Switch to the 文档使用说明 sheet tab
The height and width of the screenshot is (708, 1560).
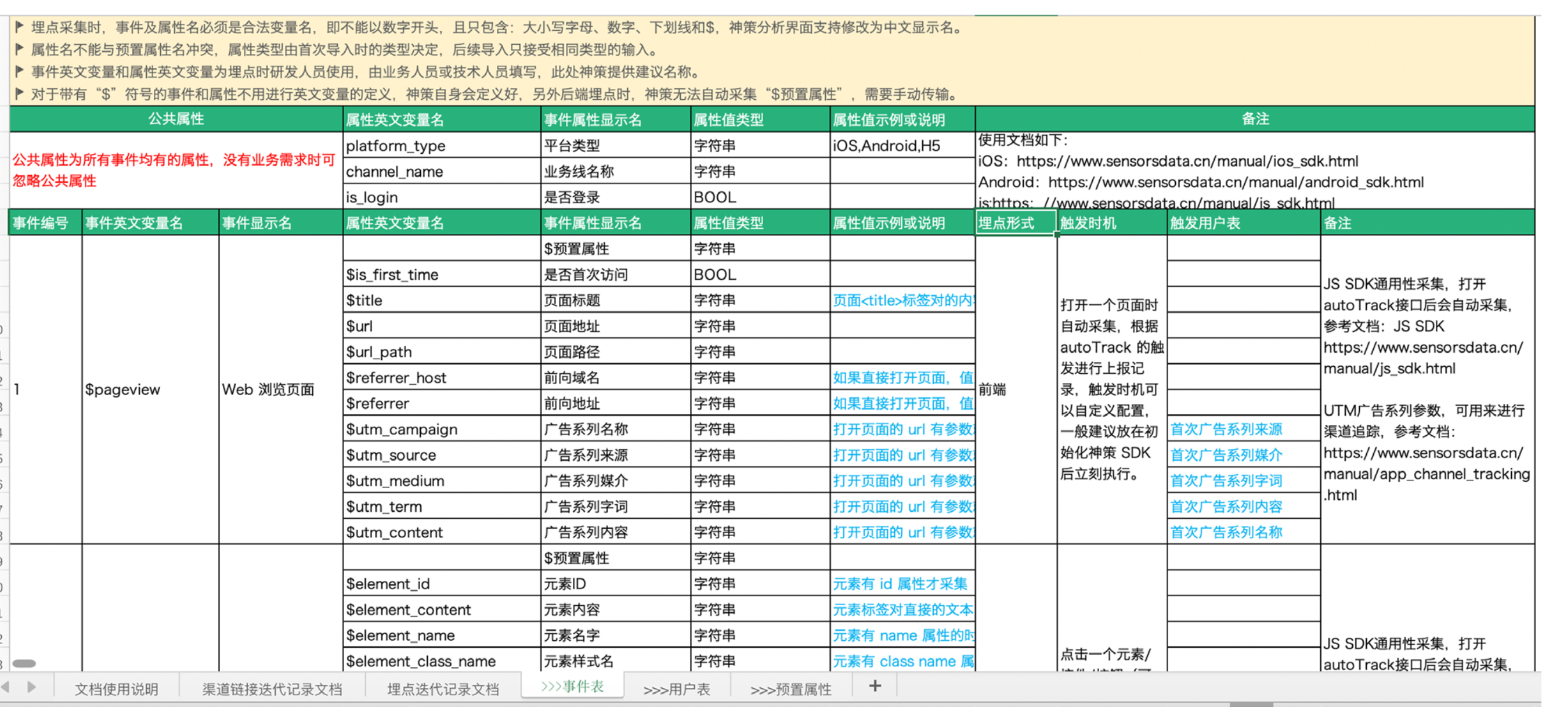point(116,689)
